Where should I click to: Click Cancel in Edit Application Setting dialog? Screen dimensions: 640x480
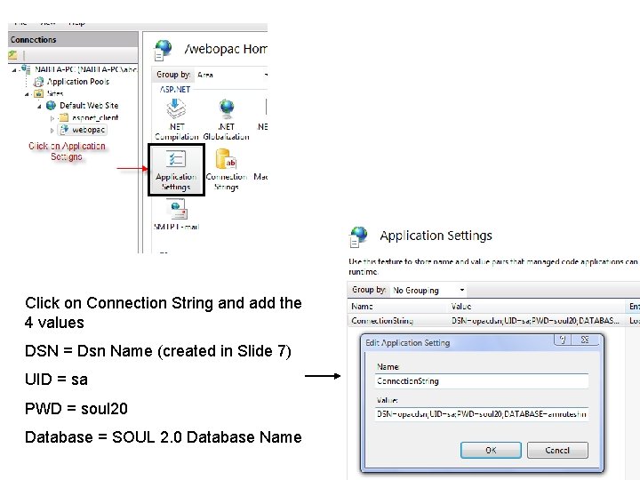(x=557, y=450)
